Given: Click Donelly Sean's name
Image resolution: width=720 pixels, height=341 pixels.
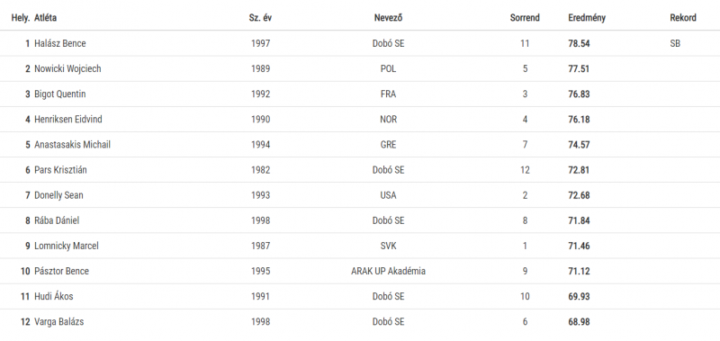Looking at the screenshot, I should 58,195.
